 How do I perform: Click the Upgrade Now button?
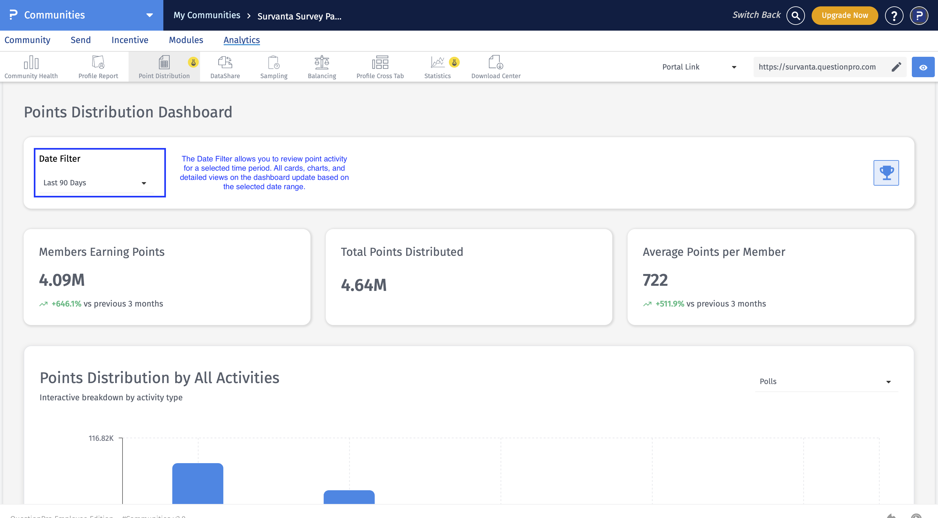tap(845, 15)
